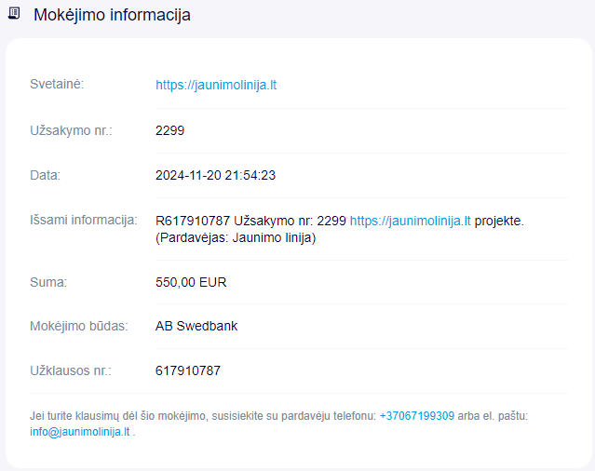Select the AB Swedbank payment method text

click(196, 327)
